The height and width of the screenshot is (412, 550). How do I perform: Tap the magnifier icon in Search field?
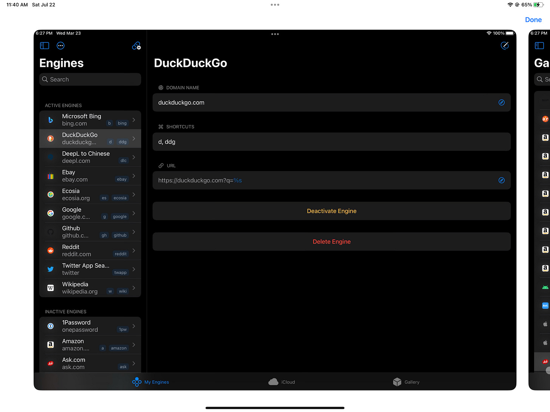pyautogui.click(x=45, y=79)
